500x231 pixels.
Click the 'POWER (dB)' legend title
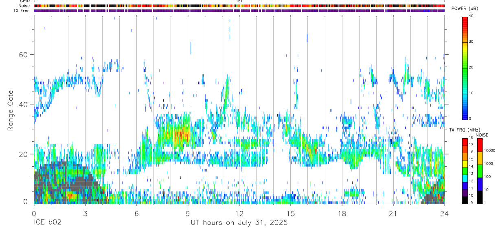coord(464,9)
